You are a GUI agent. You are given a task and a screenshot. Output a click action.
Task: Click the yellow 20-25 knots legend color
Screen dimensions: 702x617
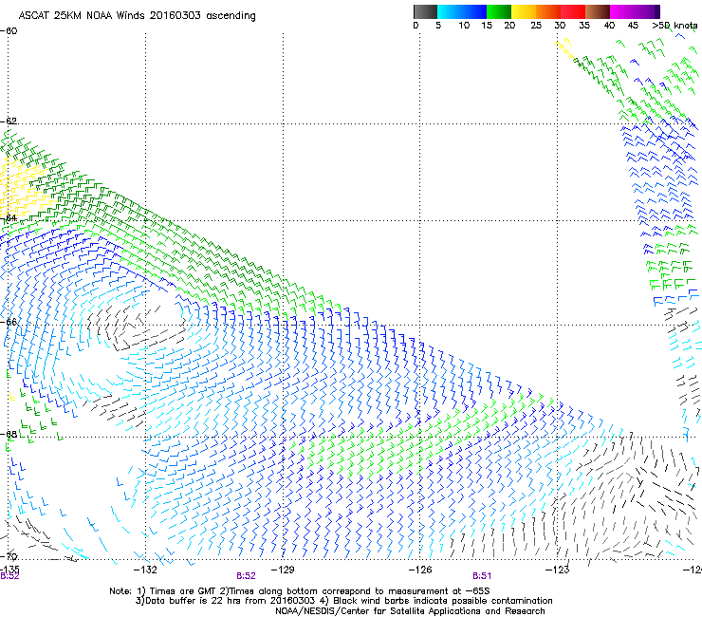click(524, 11)
